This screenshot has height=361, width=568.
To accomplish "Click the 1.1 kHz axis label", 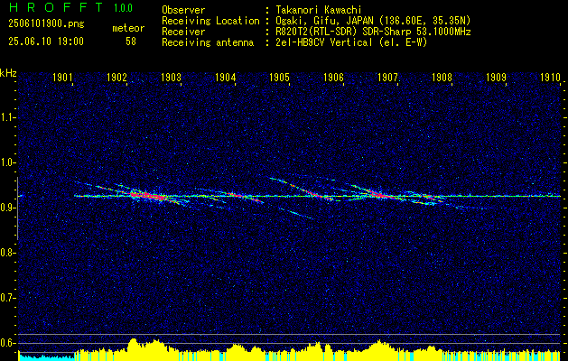I will [x=7, y=117].
